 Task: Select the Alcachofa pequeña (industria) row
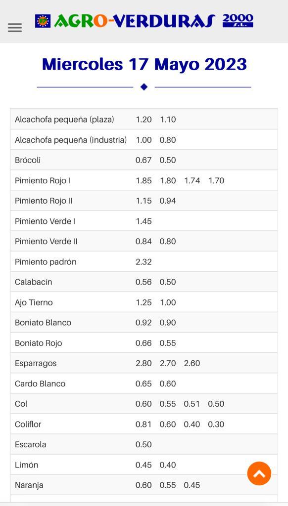coord(144,140)
